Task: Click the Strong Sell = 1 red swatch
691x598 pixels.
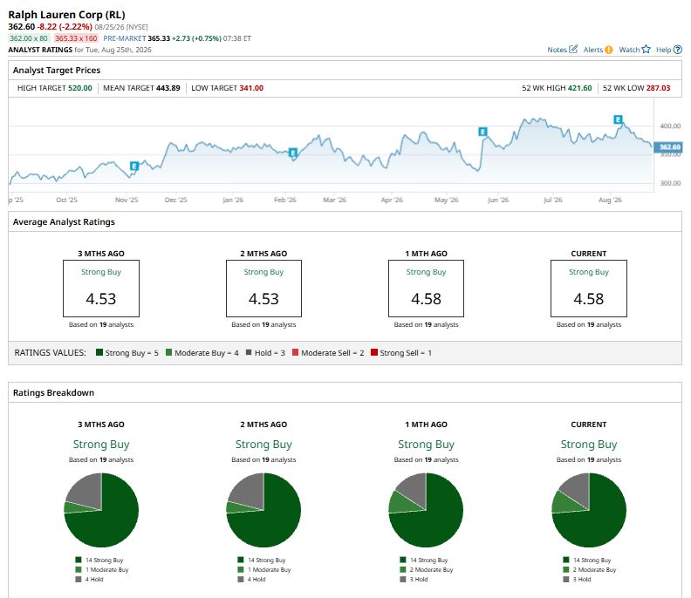Action: click(x=374, y=352)
